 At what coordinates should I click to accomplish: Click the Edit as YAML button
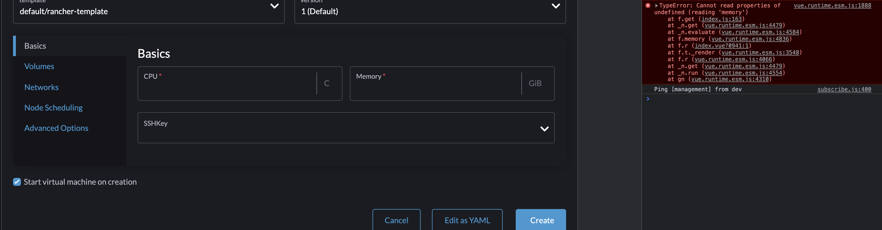click(467, 220)
